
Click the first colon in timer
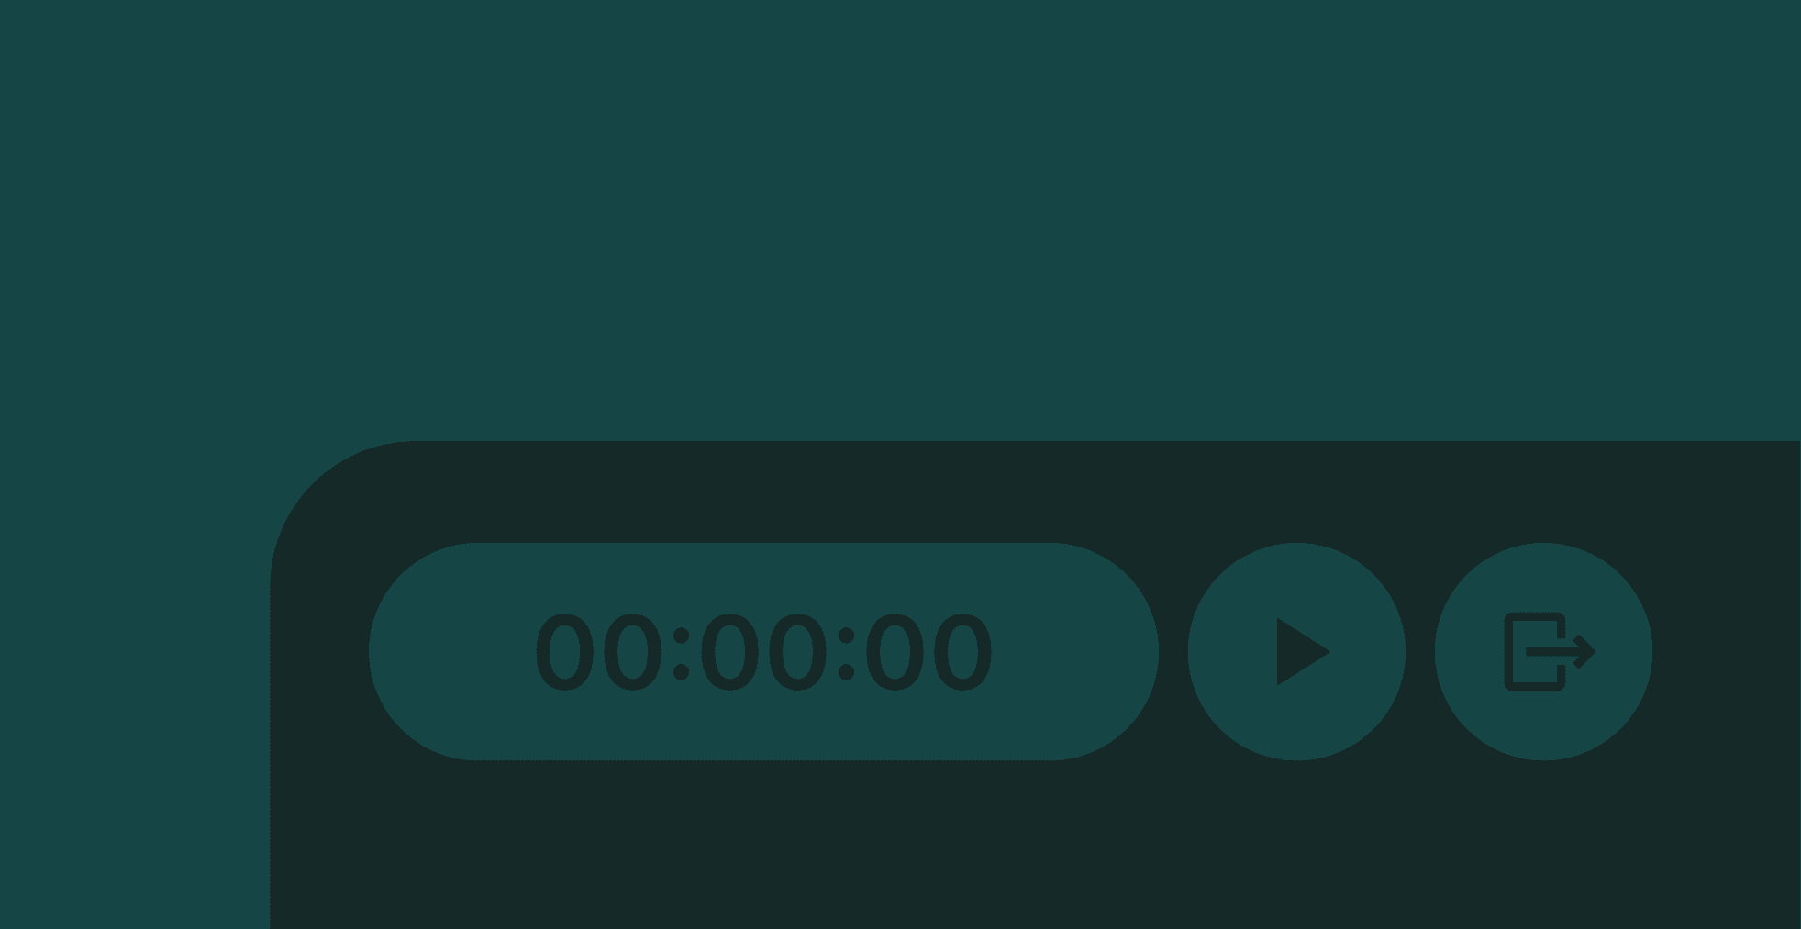681,654
